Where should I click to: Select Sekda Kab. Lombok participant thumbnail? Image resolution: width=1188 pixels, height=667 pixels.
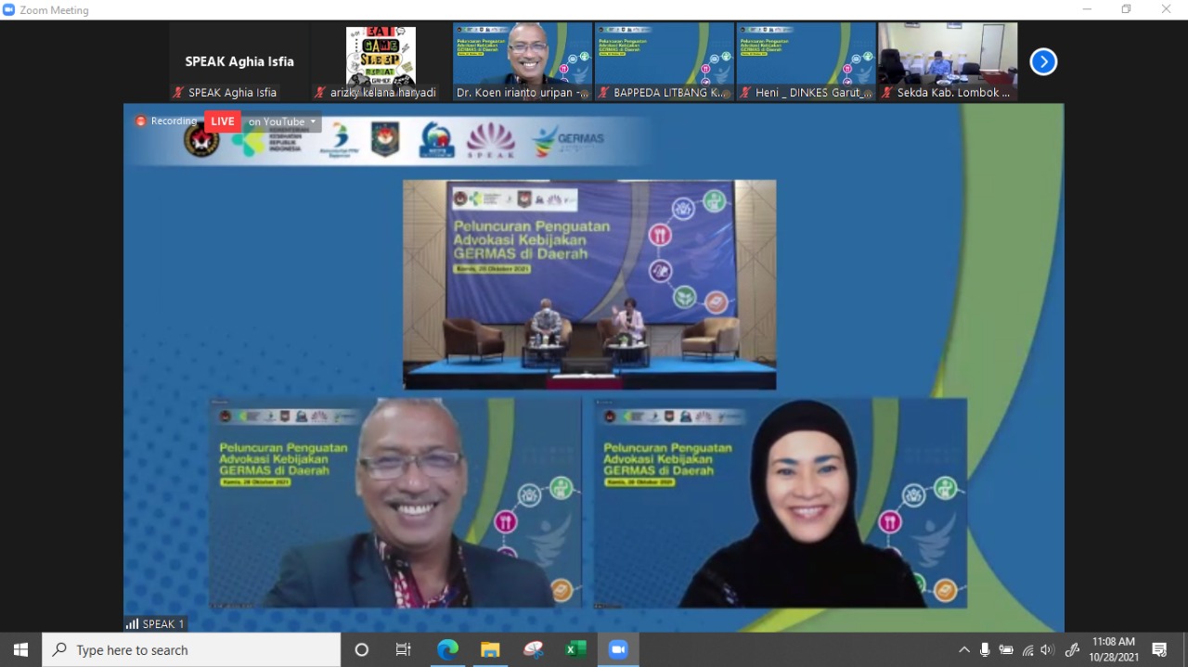pyautogui.click(x=949, y=61)
